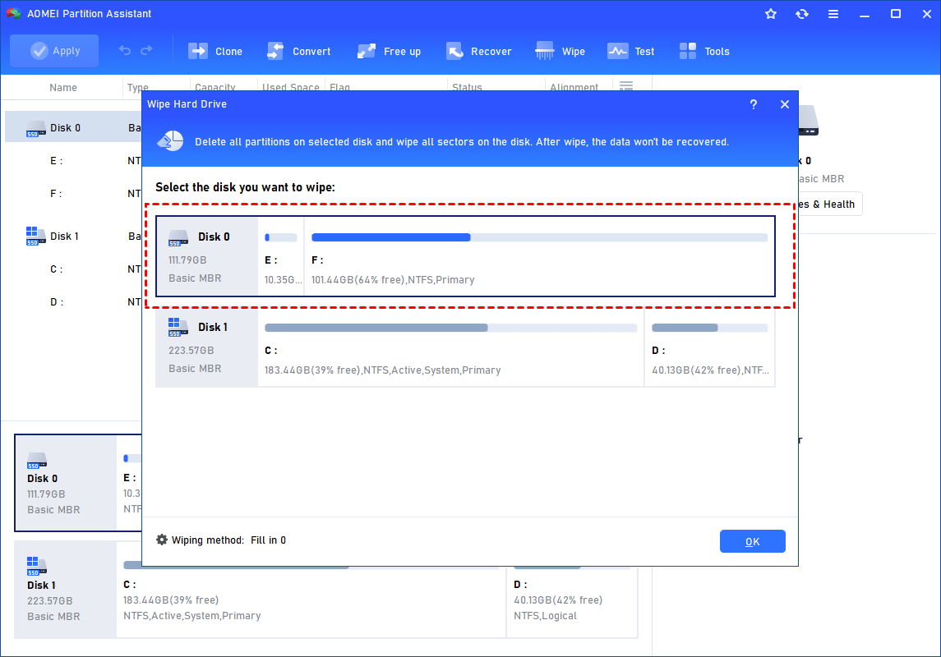Click the E: partition block in dialog
This screenshot has height=657, width=941.
[x=281, y=256]
